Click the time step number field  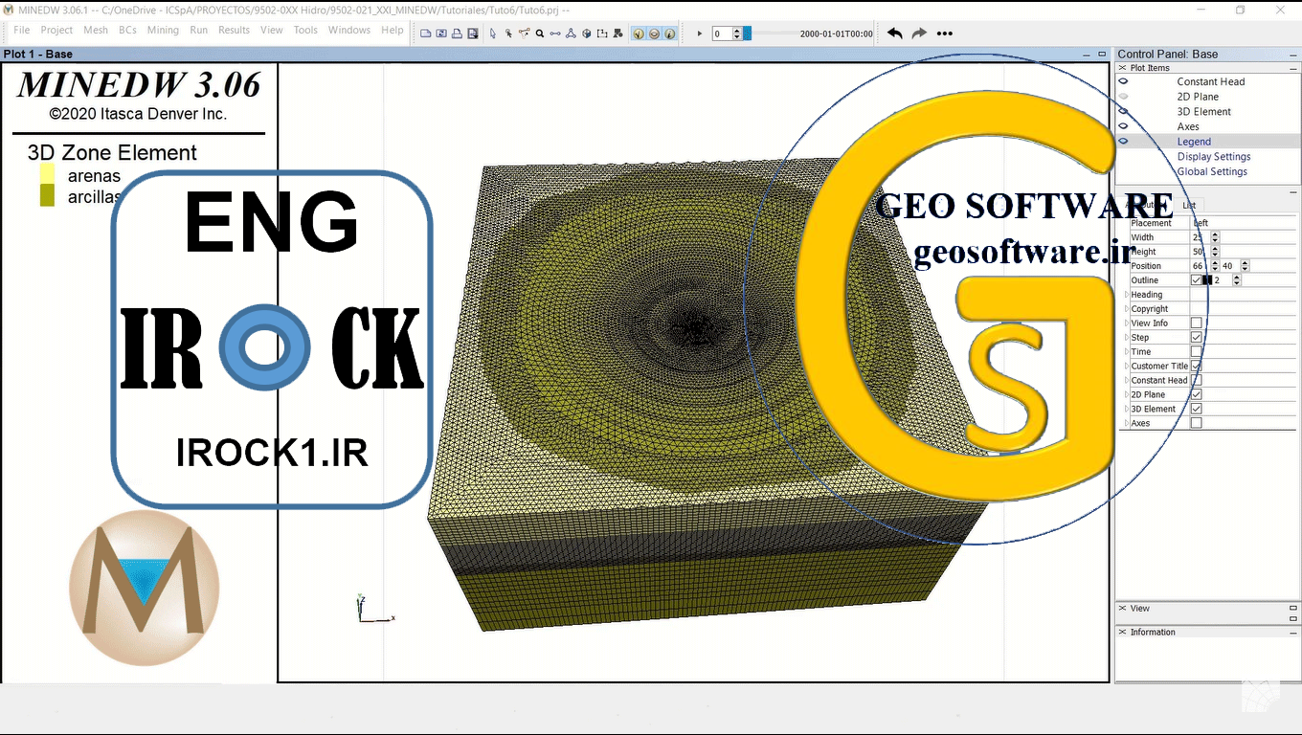(x=722, y=33)
